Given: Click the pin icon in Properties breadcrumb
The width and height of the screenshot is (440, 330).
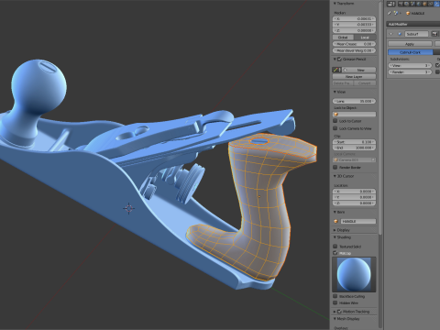Looking at the screenshot, I should (390, 13).
